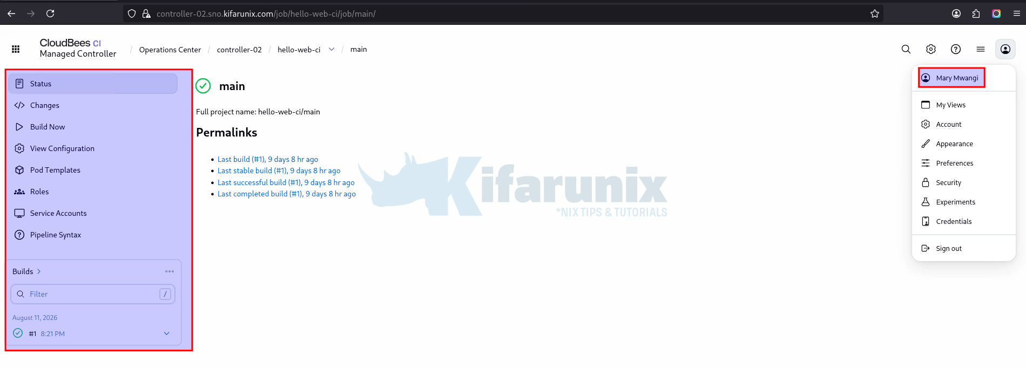Click the CloudBees CI Managed Controller logo
Image resolution: width=1026 pixels, height=368 pixels.
point(78,48)
